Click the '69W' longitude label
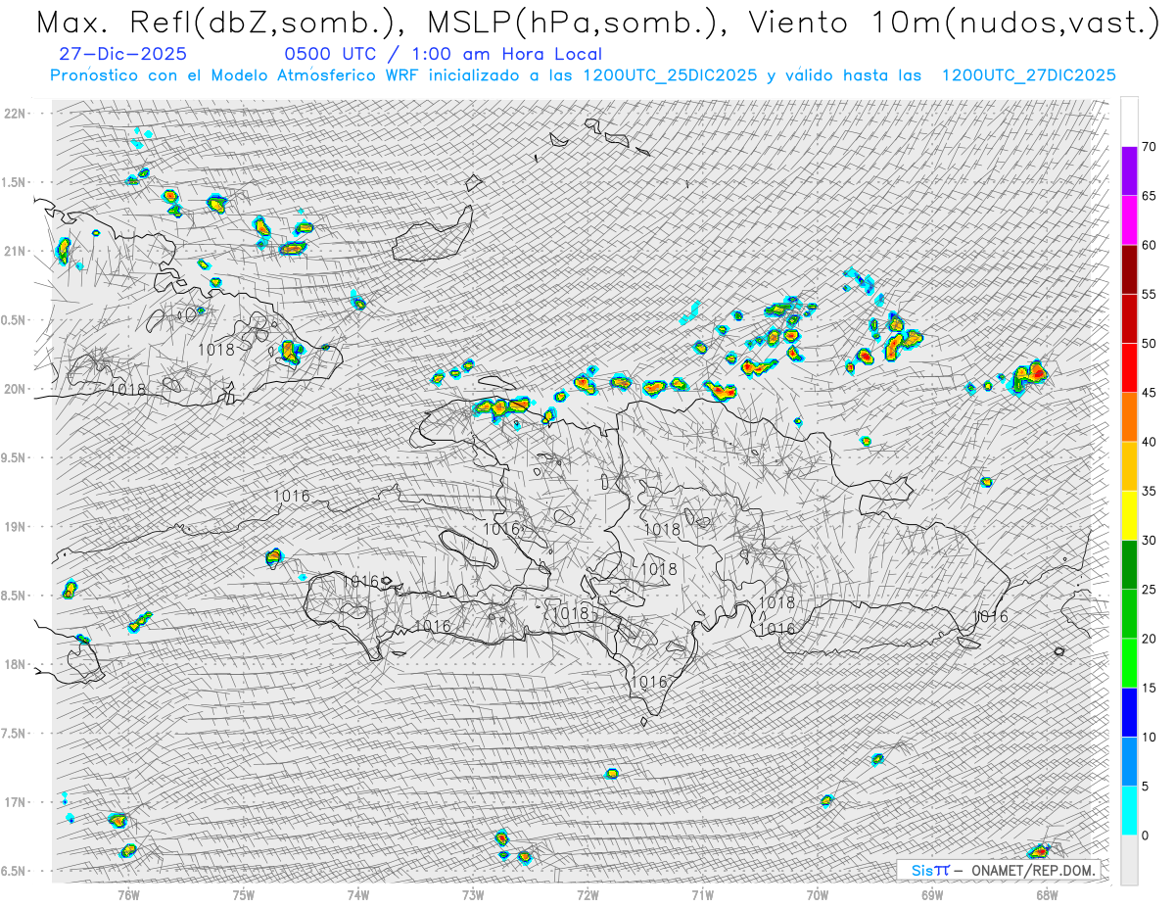Screen dimensions: 1175x908 (x=932, y=894)
